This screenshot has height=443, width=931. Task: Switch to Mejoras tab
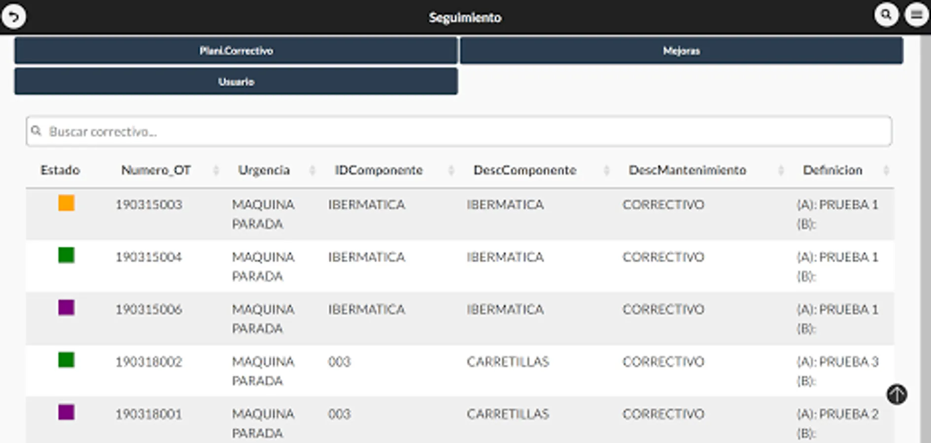click(682, 50)
